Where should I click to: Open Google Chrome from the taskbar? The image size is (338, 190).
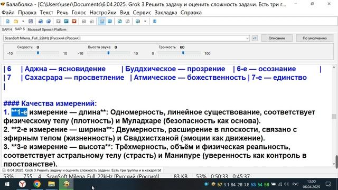(x=37, y=184)
